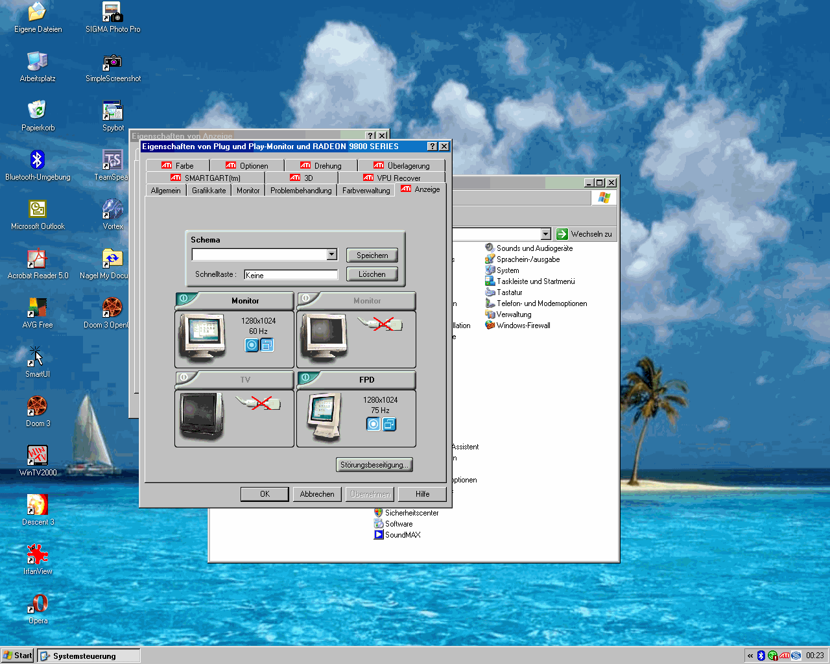This screenshot has width=830, height=664.
Task: Click the Bluetooth icon in system tray
Action: point(761,656)
